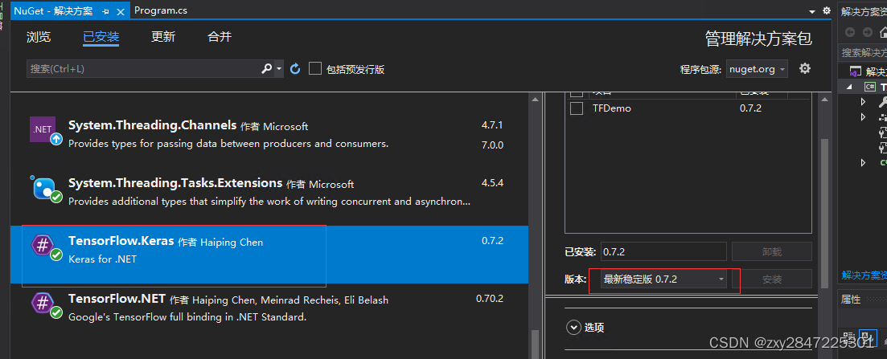Go forward in Solution Explorer
Viewport: 887px width, 359px height.
point(867,32)
